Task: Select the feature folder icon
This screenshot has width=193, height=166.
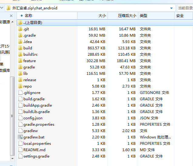Action: (20, 61)
